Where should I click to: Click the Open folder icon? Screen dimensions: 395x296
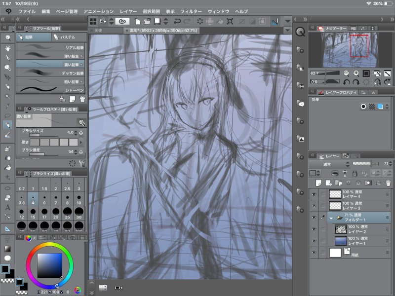tap(147, 21)
